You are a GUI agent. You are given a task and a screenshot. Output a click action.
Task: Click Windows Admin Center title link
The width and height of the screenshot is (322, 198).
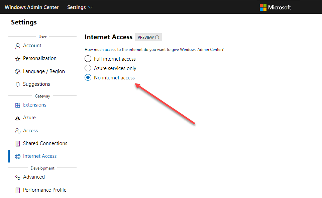31,7
